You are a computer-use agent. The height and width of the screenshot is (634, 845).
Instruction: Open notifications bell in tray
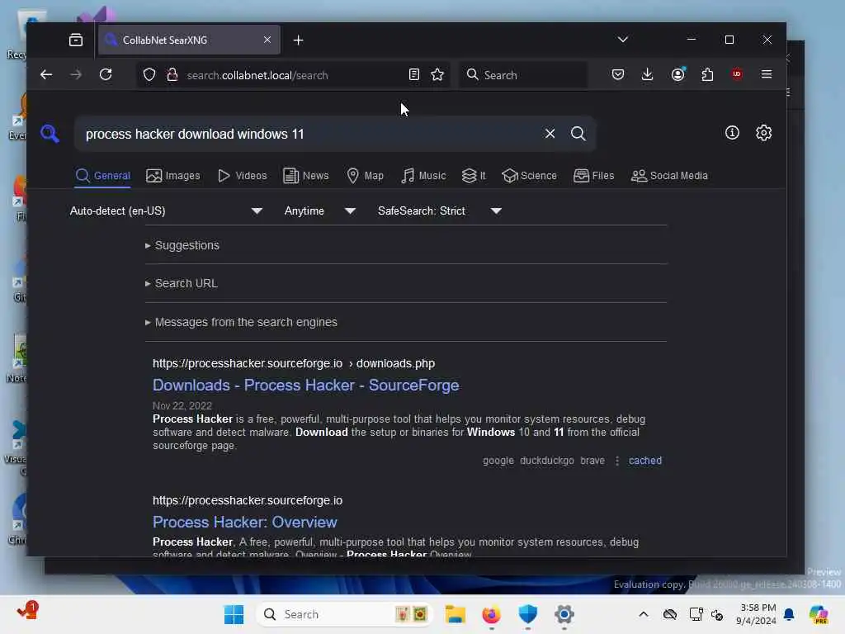click(x=789, y=614)
